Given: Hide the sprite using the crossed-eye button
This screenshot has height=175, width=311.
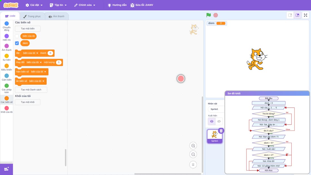Looking at the screenshot, I should pyautogui.click(x=219, y=121).
